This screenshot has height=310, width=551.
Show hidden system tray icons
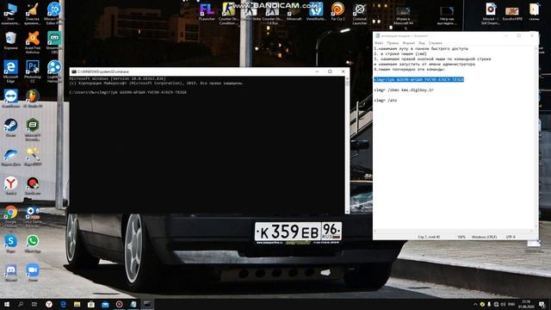pos(475,304)
